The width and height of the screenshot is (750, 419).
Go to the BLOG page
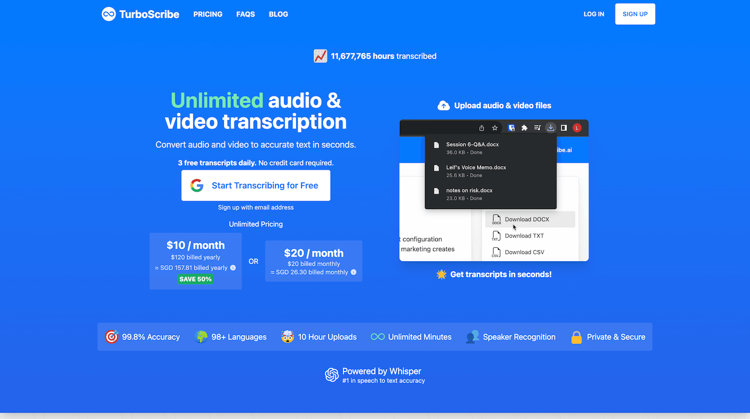pos(278,14)
